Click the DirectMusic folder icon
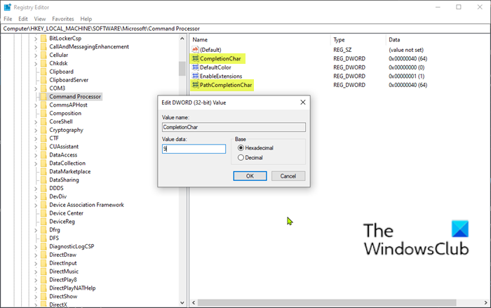 click(x=43, y=272)
